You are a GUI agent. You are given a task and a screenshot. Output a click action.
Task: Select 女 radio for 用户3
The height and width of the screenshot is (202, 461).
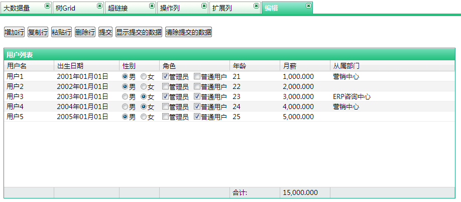pyautogui.click(x=144, y=96)
